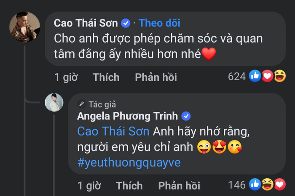
Task: Open Cao Thái Sơn's profile picture
Action: [24, 27]
